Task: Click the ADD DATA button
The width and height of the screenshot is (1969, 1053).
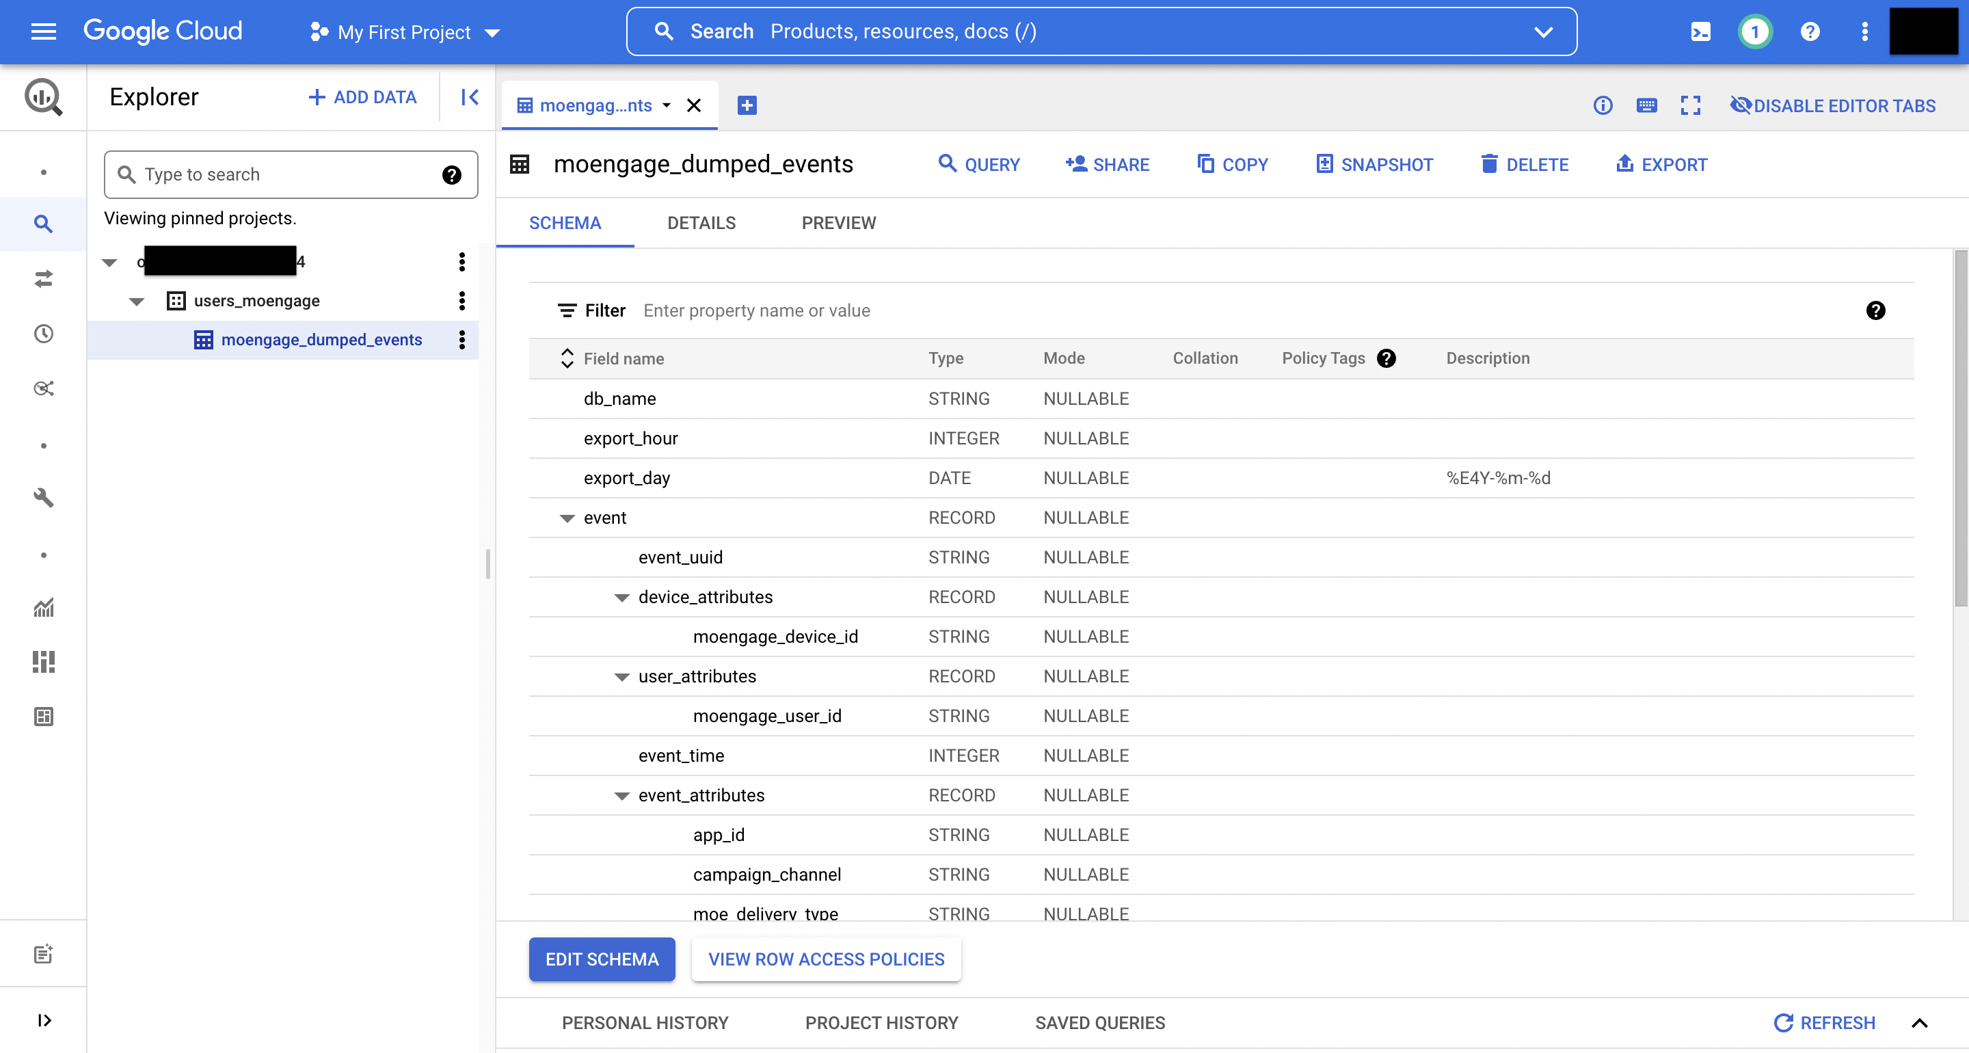Action: (x=362, y=97)
